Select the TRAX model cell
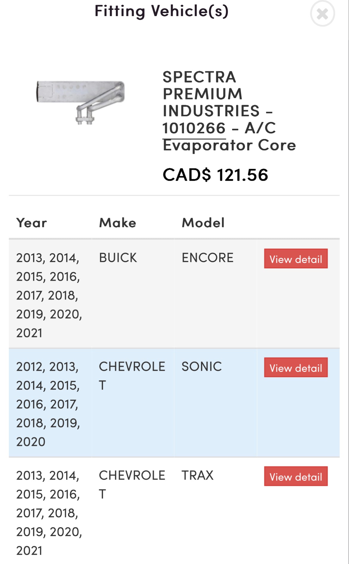 tap(197, 475)
